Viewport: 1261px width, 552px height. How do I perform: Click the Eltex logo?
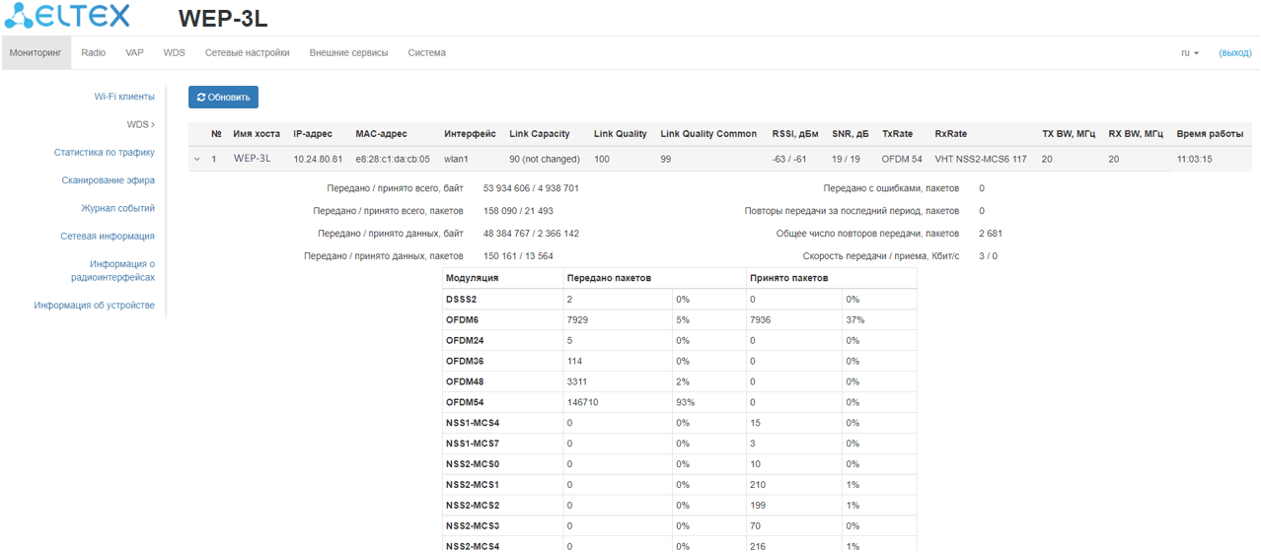point(66,18)
